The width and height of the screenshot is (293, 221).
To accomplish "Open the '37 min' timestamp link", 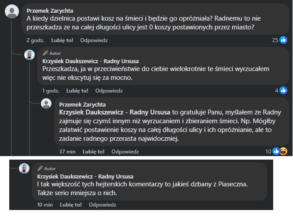I will click(x=67, y=152).
